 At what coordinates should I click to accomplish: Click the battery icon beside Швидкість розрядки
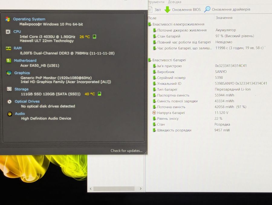[x=154, y=130]
